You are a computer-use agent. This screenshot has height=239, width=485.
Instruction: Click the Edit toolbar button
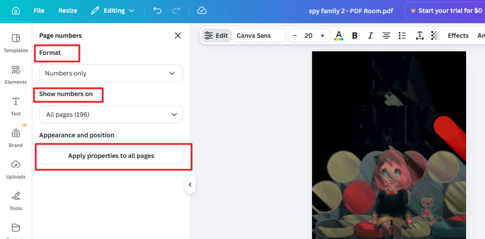tap(216, 35)
